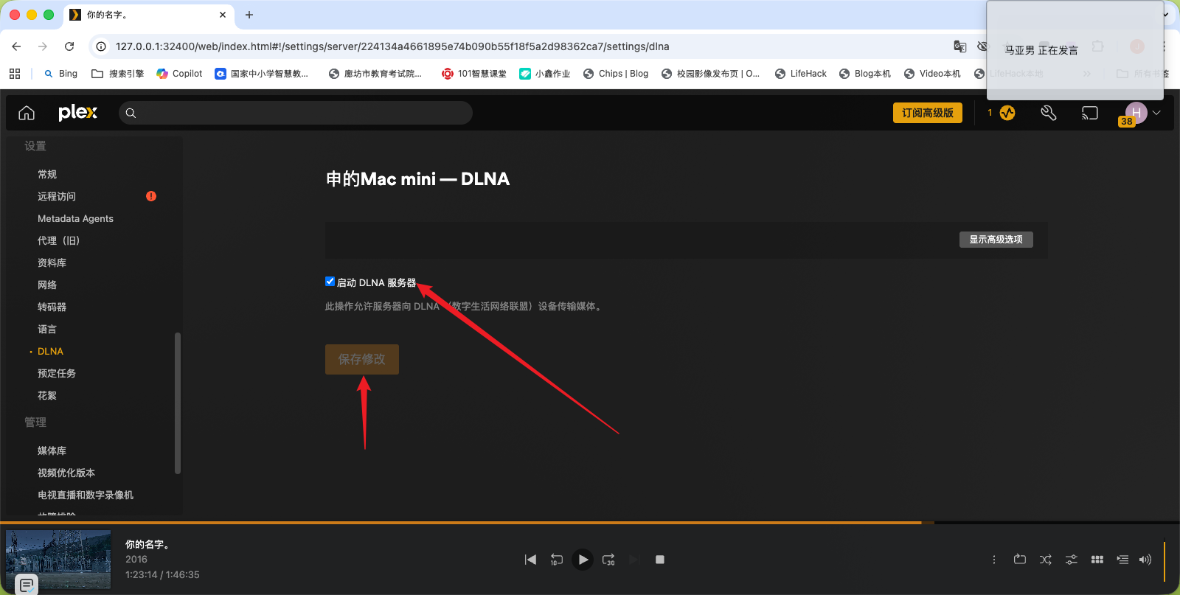Open a new browser tab
Screen dimensions: 1180x595
click(249, 15)
